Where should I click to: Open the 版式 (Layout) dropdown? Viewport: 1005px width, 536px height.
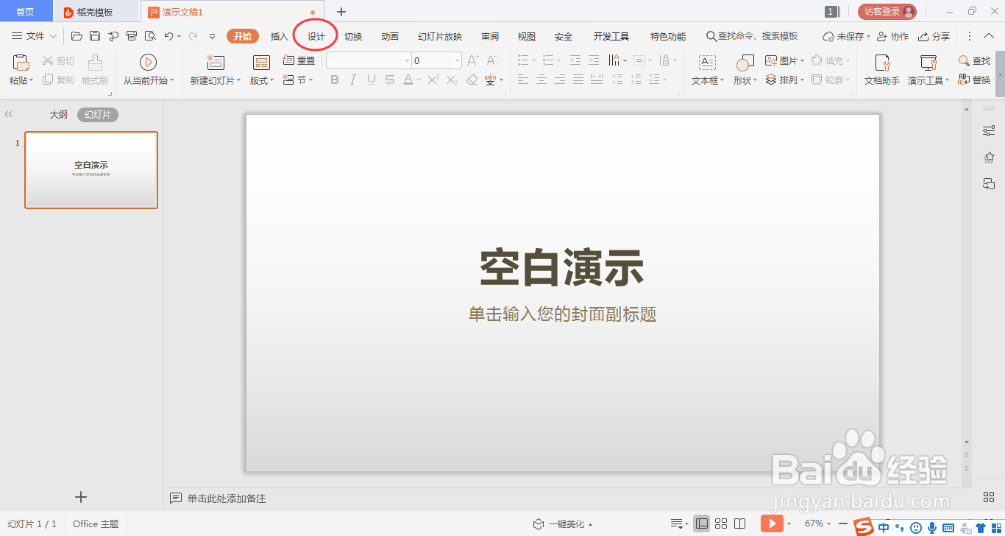point(260,81)
